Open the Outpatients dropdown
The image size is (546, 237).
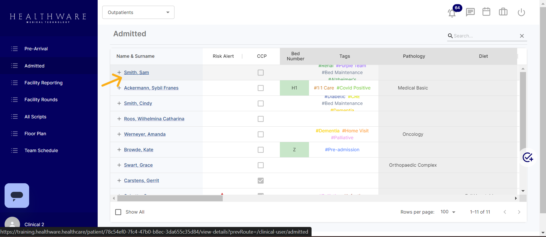[x=138, y=13]
